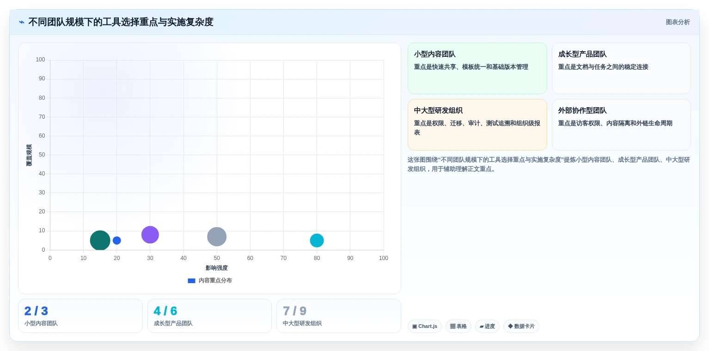The image size is (709, 351).
Task: Click the text 重点是文档与任务之间的稳定连接
Action: pos(603,67)
